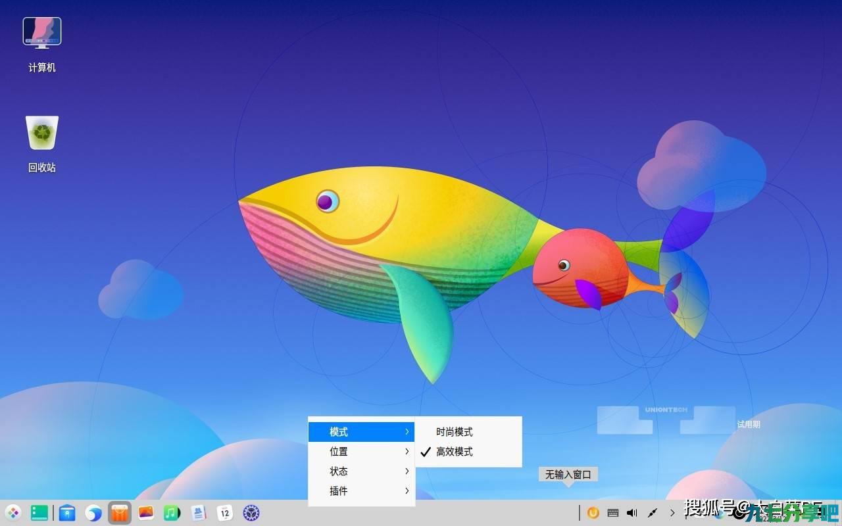Open the volume speaker tray icon

coord(632,513)
